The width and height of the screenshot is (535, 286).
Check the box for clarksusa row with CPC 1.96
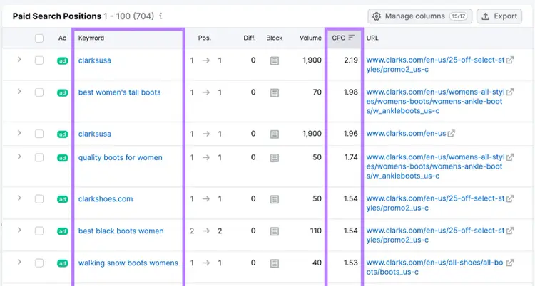(x=39, y=134)
